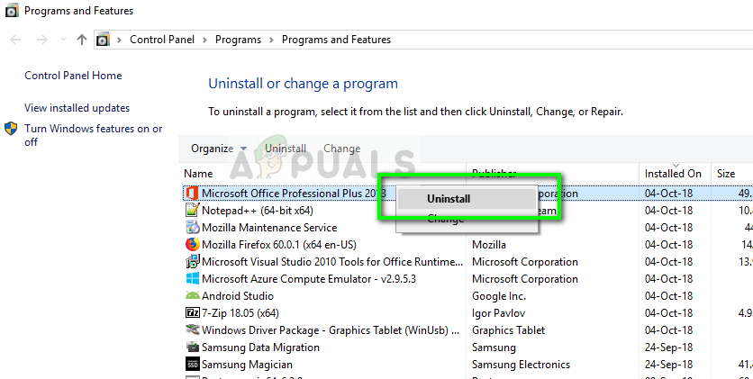Choose Change from the context menu

(445, 219)
